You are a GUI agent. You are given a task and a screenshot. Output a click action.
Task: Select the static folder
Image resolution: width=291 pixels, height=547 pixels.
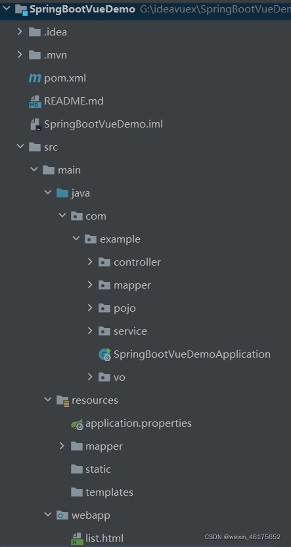point(91,469)
